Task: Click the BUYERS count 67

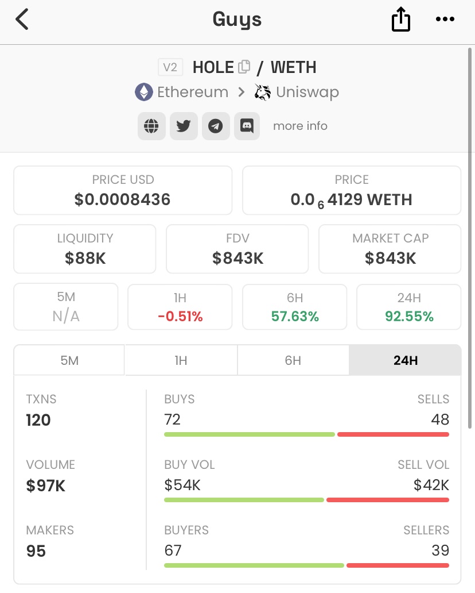Action: (173, 550)
